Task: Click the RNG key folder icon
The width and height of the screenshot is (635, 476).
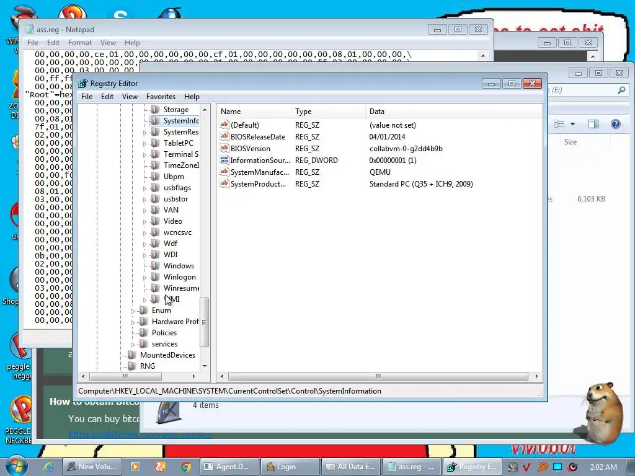Action: (x=131, y=366)
